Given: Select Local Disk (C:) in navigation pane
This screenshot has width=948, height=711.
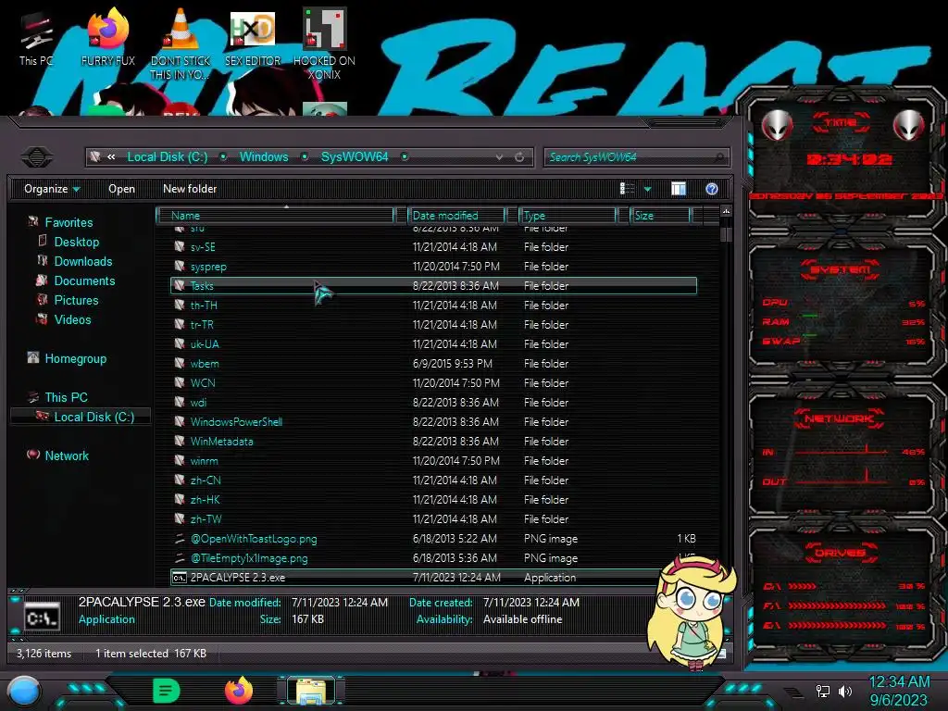Looking at the screenshot, I should (x=94, y=417).
